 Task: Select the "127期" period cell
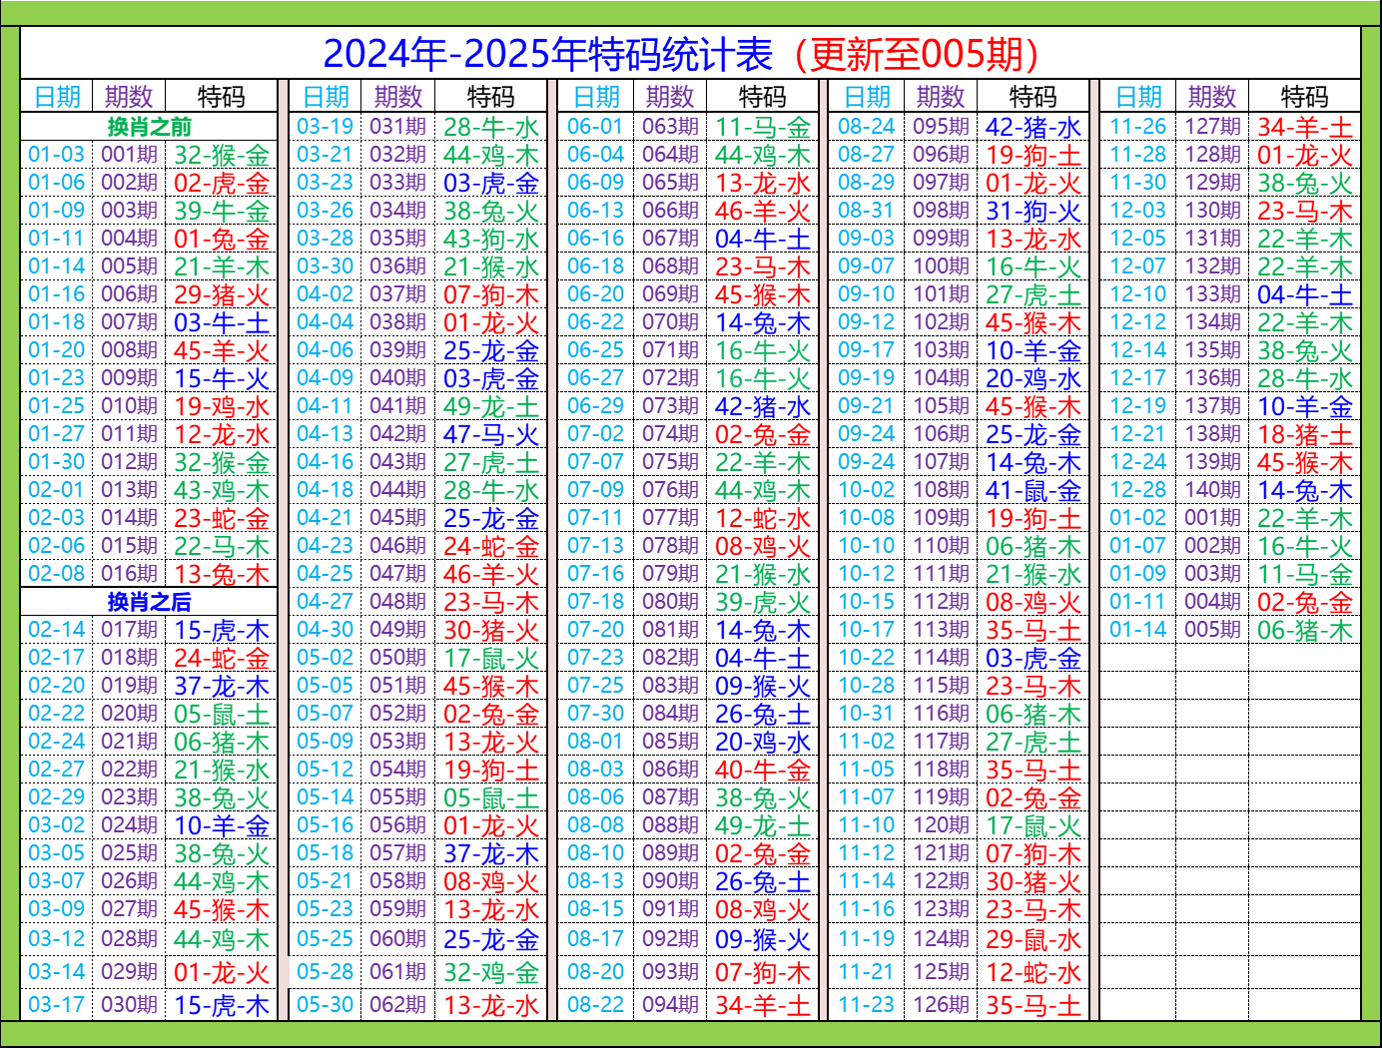[x=1212, y=127]
